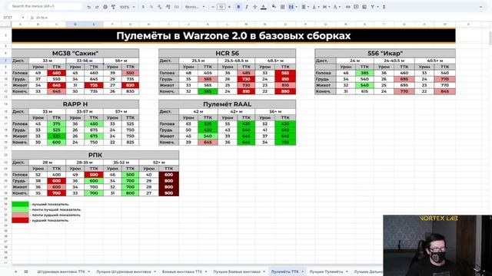Select the HCR 56 header cell
Image resolution: width=492 pixels, height=276 pixels.
click(228, 53)
